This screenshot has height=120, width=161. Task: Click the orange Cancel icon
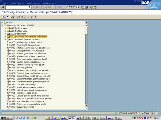coord(50,7)
